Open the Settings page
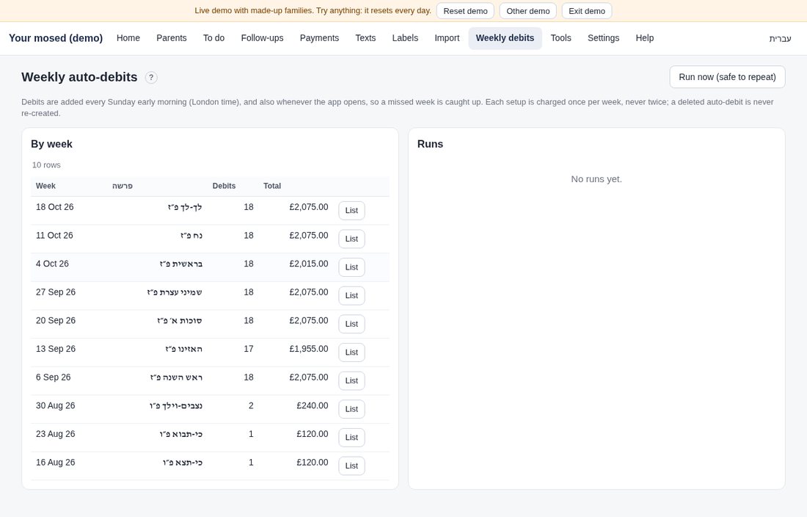The height and width of the screenshot is (517, 807). point(603,38)
